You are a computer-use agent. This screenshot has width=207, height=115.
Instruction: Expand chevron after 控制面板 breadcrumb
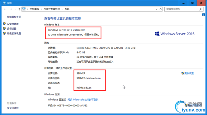41,9
